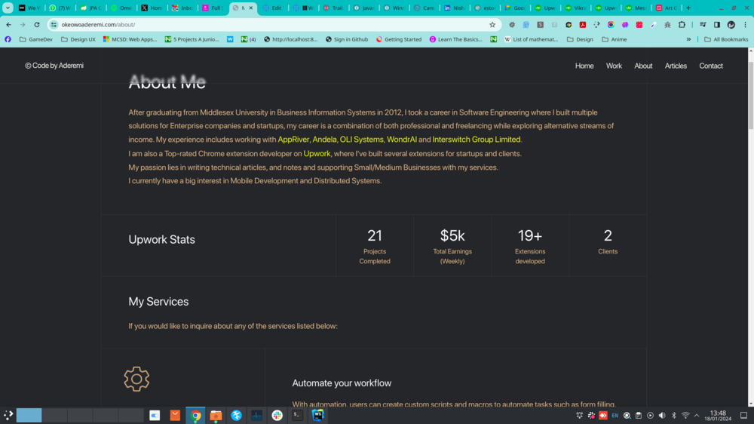Visit the Interswitch Group Limited link
This screenshot has width=754, height=424.
point(476,140)
